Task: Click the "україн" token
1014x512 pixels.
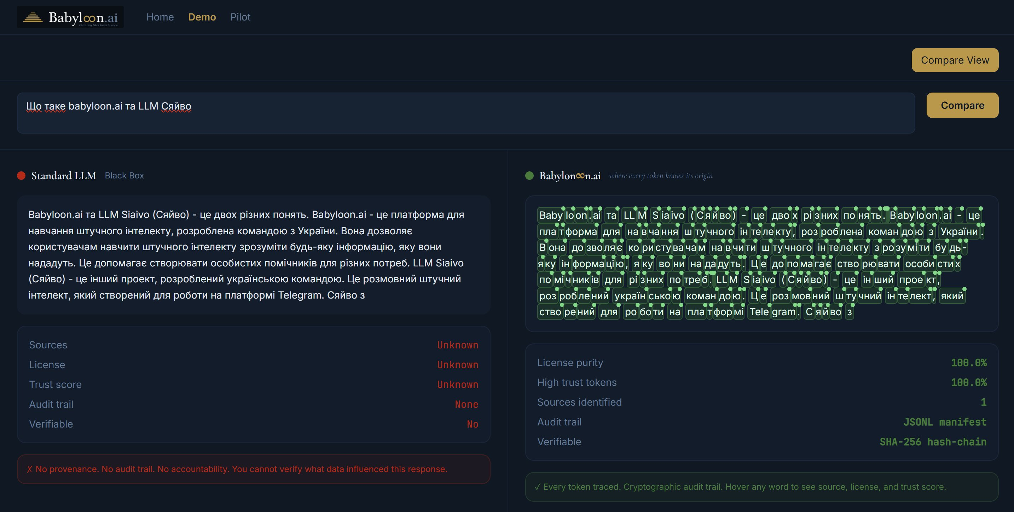Action: [x=630, y=296]
